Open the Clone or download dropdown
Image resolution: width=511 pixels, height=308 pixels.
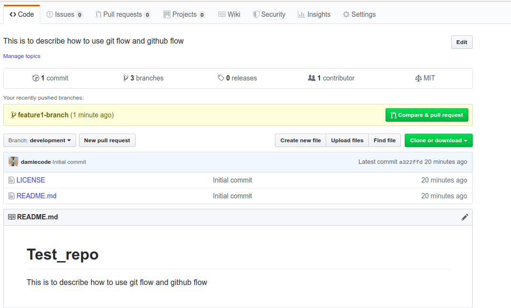click(438, 140)
